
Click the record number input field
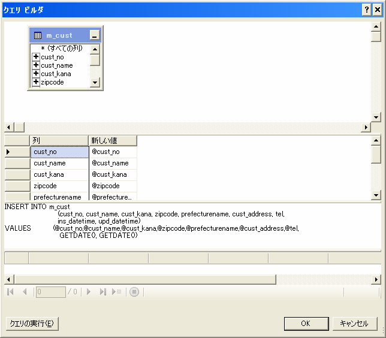[x=50, y=292]
